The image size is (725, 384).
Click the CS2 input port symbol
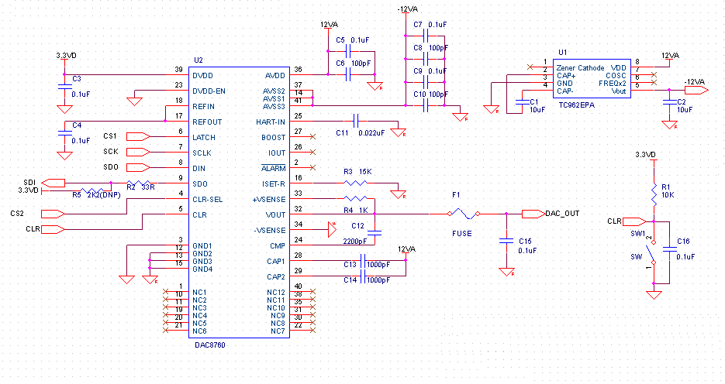click(54, 214)
